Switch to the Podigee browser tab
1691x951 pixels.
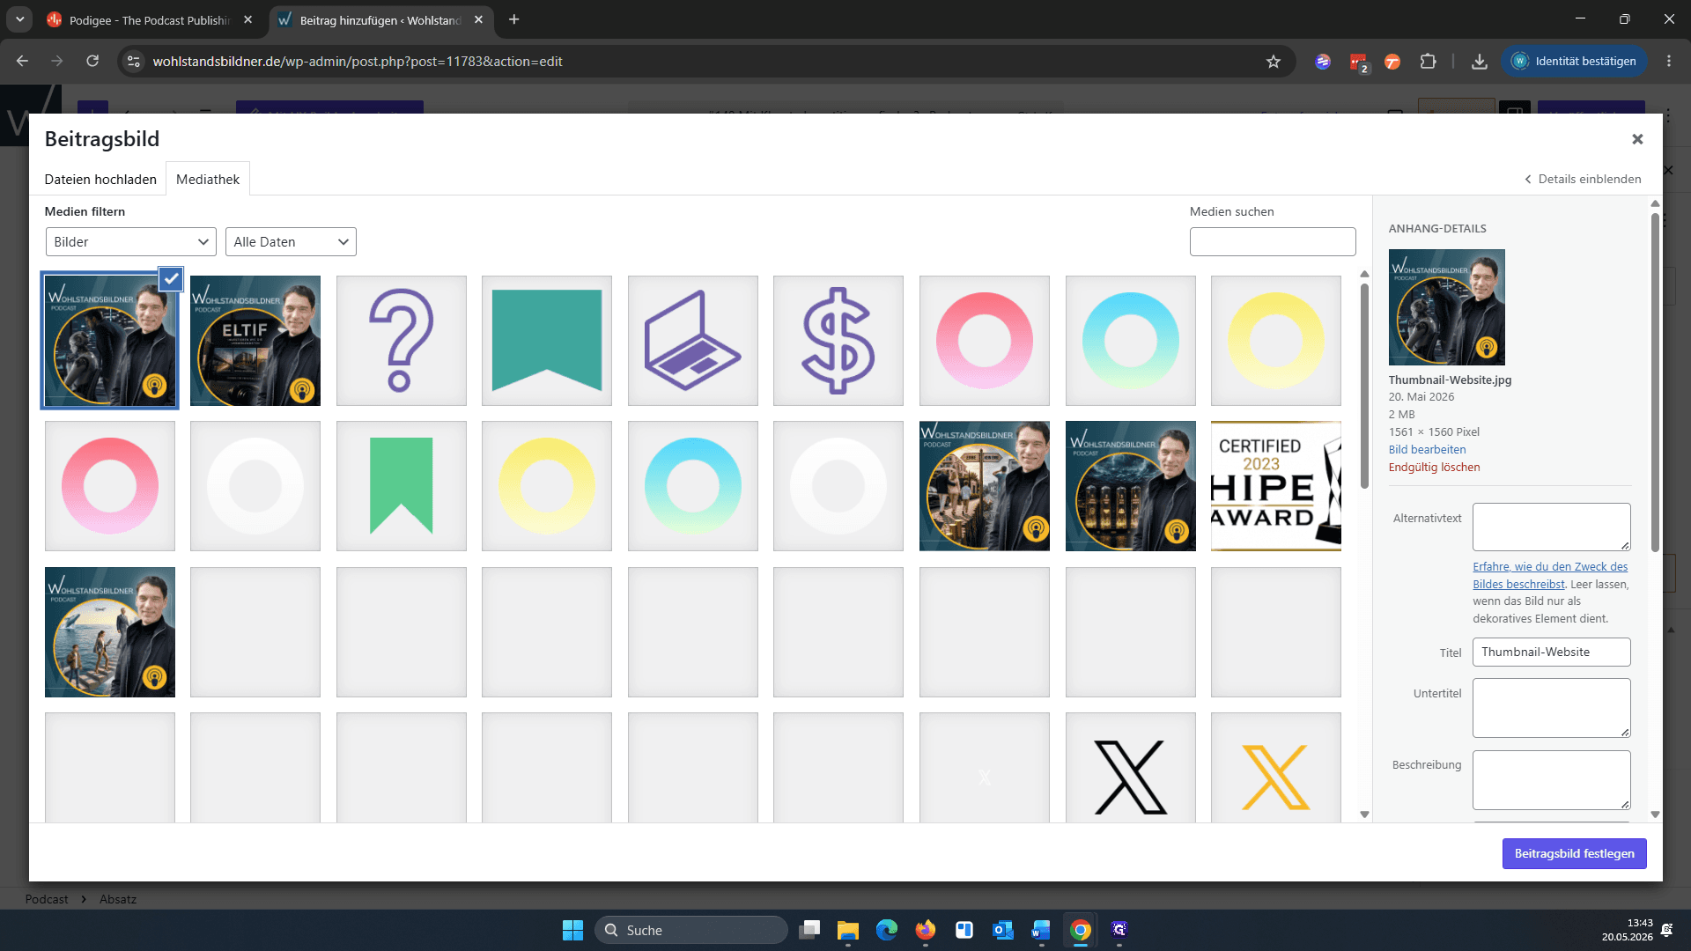[x=150, y=19]
